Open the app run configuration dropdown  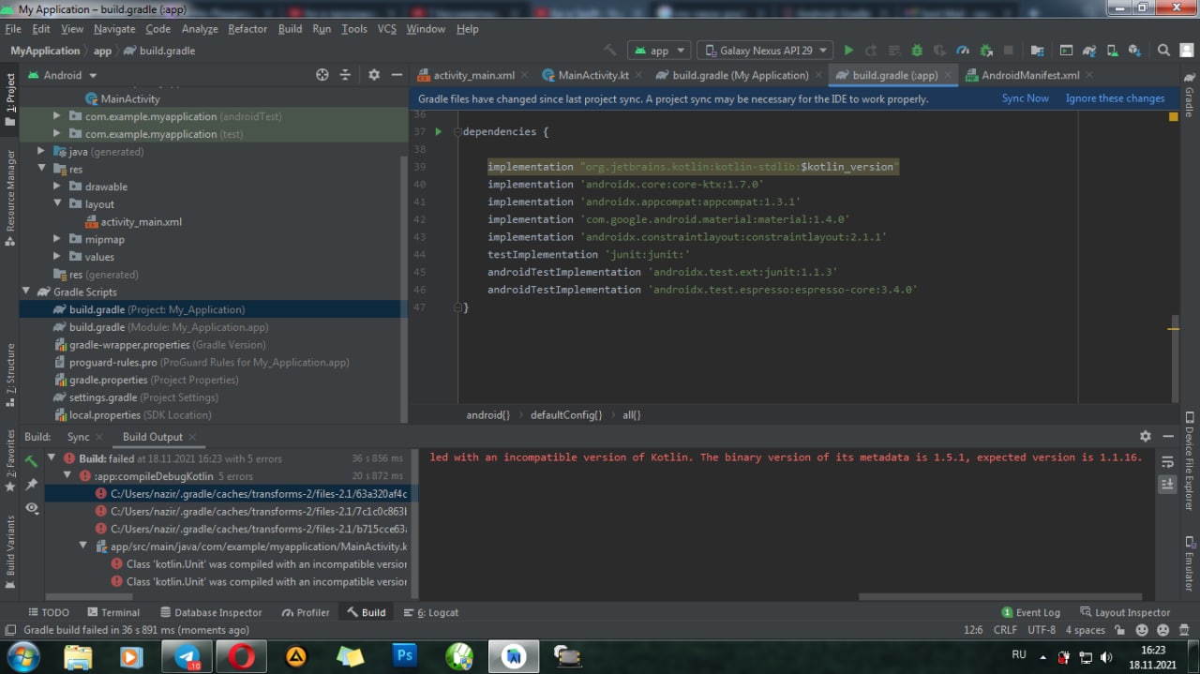point(659,51)
